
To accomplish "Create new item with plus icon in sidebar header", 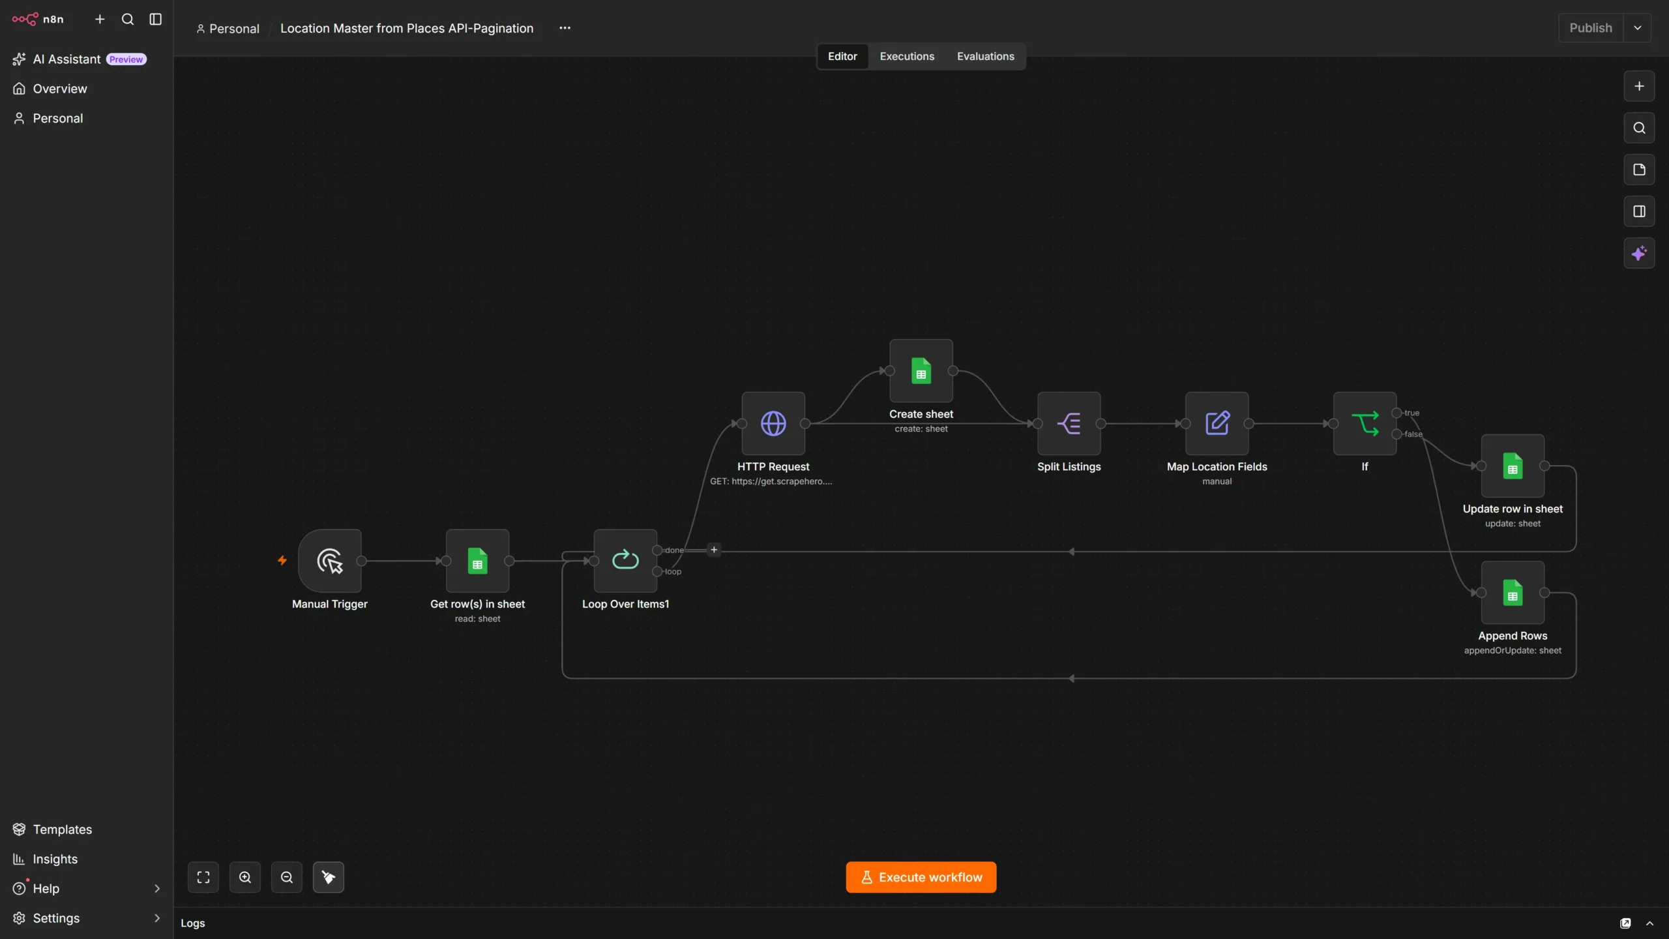I will point(100,19).
